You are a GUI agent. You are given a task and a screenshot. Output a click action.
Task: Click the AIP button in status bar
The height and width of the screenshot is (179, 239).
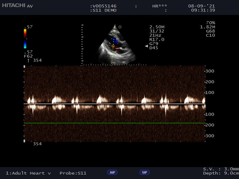[x=112, y=172]
